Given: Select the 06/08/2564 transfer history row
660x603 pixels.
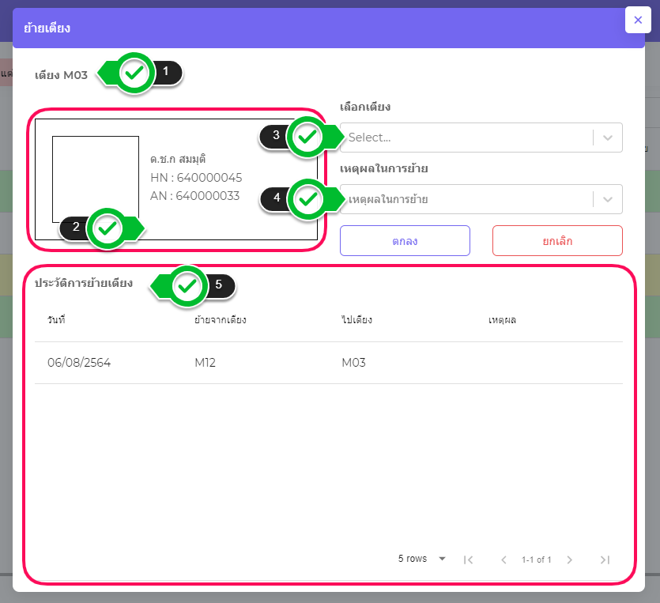Looking at the screenshot, I should coord(328,363).
